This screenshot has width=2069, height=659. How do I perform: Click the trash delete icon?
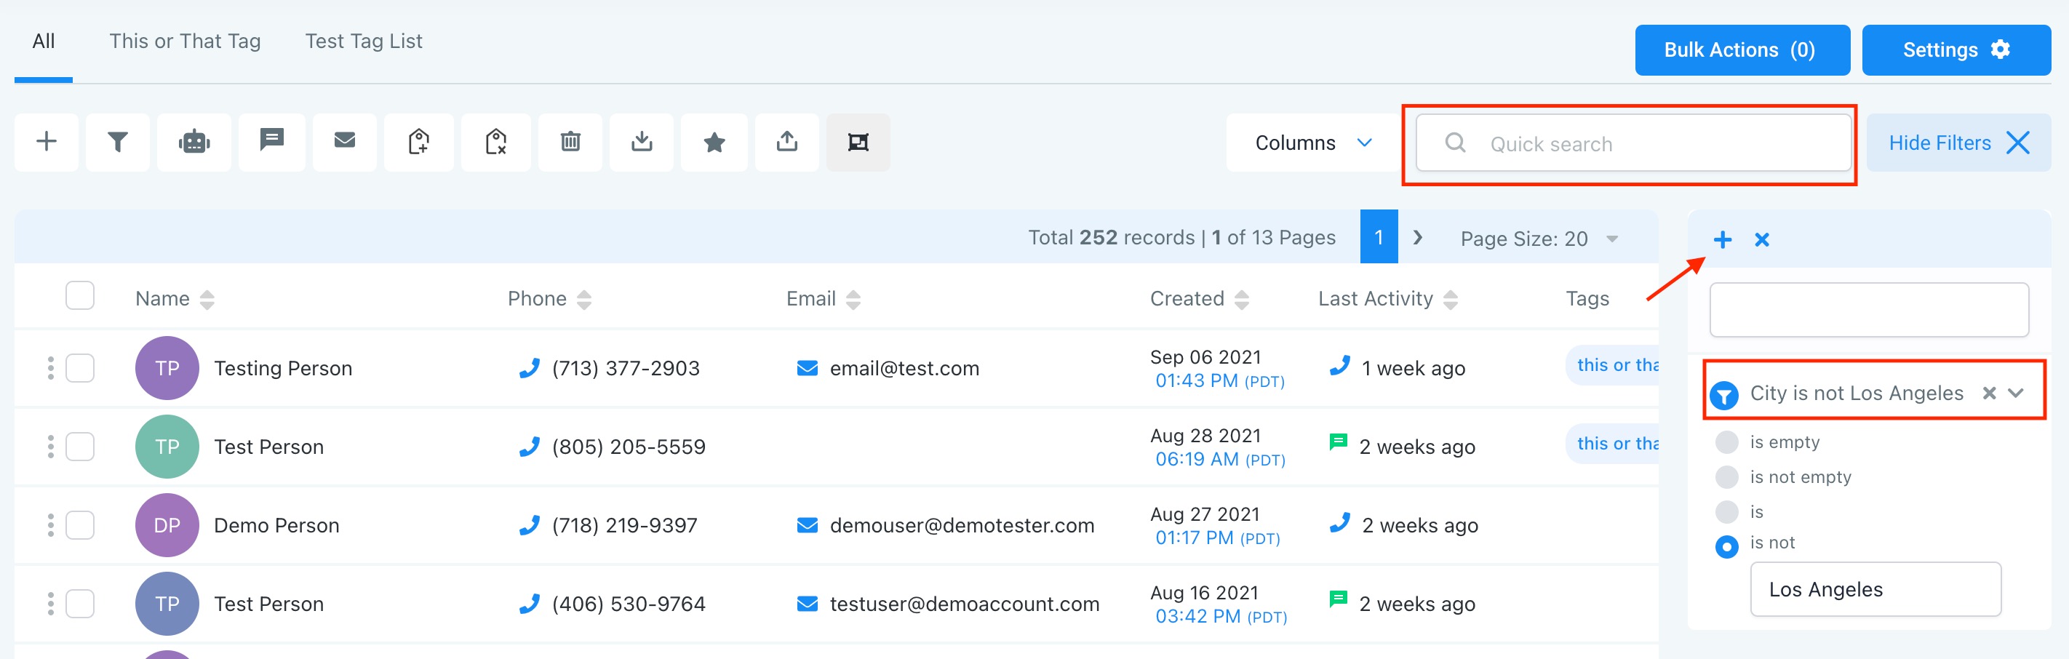click(570, 142)
